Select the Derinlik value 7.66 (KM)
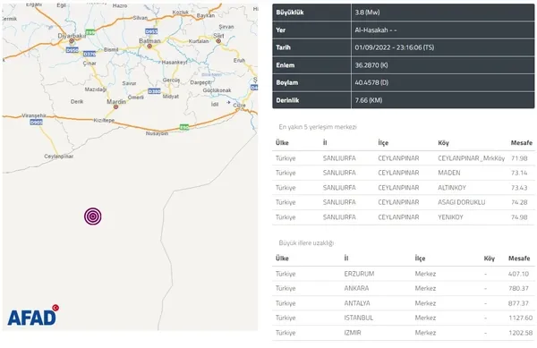 [369, 100]
